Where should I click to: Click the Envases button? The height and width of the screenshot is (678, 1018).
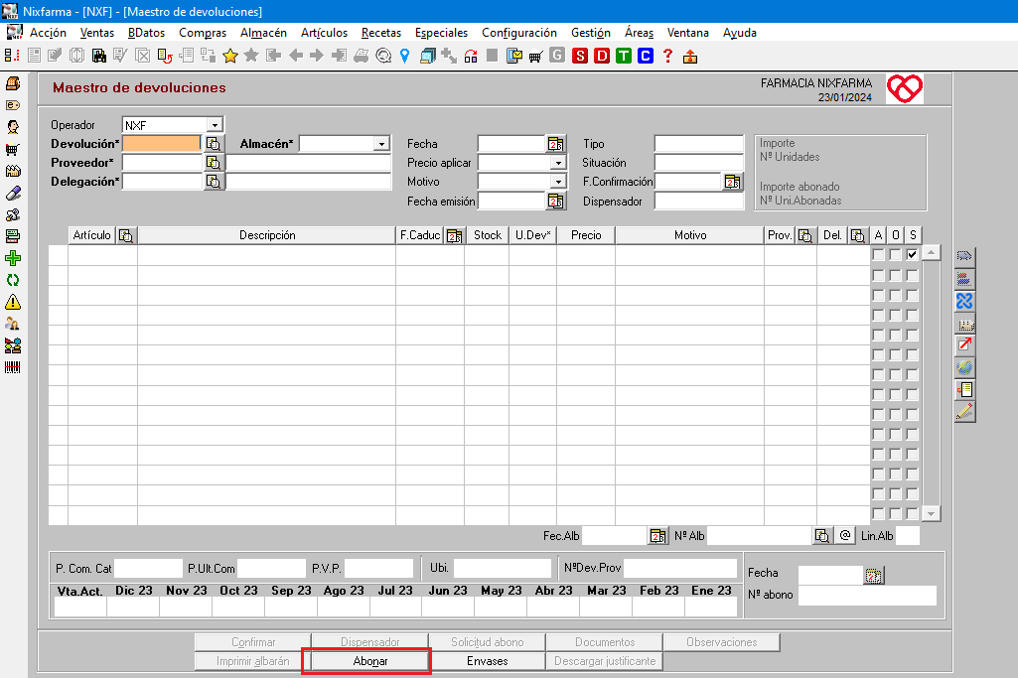point(487,661)
